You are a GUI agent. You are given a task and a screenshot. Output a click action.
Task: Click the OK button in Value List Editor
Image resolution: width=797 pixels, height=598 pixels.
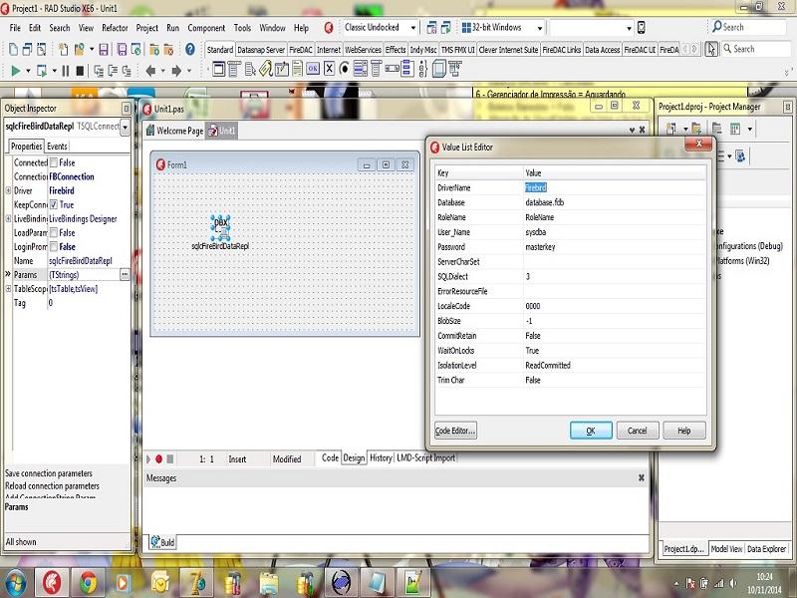591,431
